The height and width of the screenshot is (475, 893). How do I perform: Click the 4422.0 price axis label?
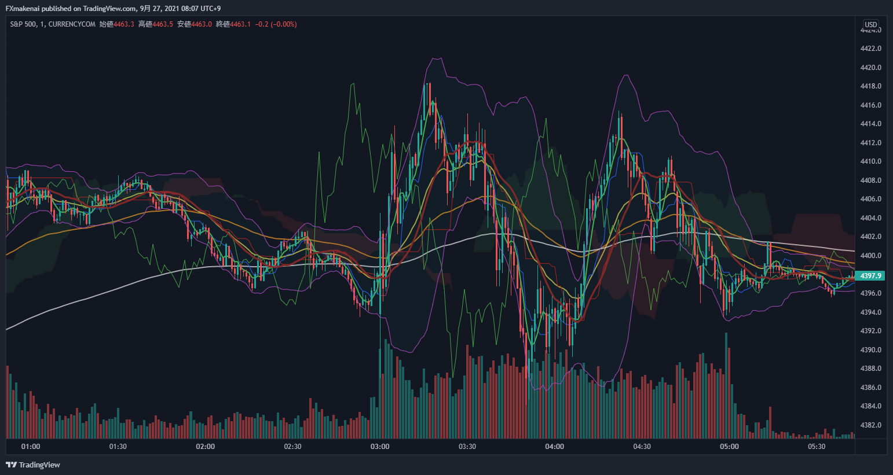(x=870, y=49)
